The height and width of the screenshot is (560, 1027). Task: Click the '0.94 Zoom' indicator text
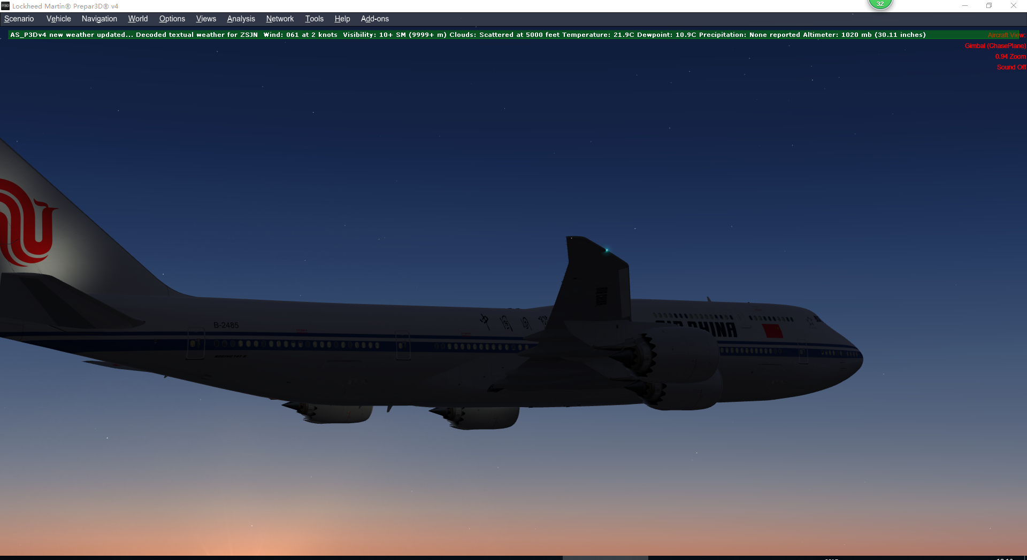click(1010, 57)
